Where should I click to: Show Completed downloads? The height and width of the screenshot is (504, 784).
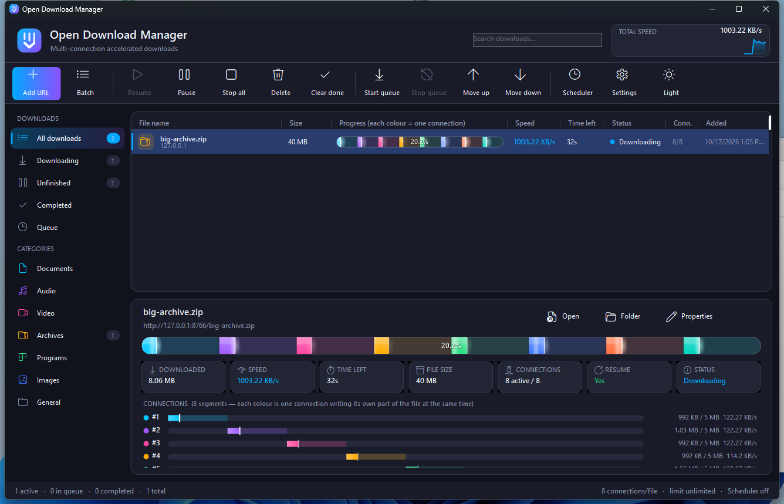tap(67, 205)
